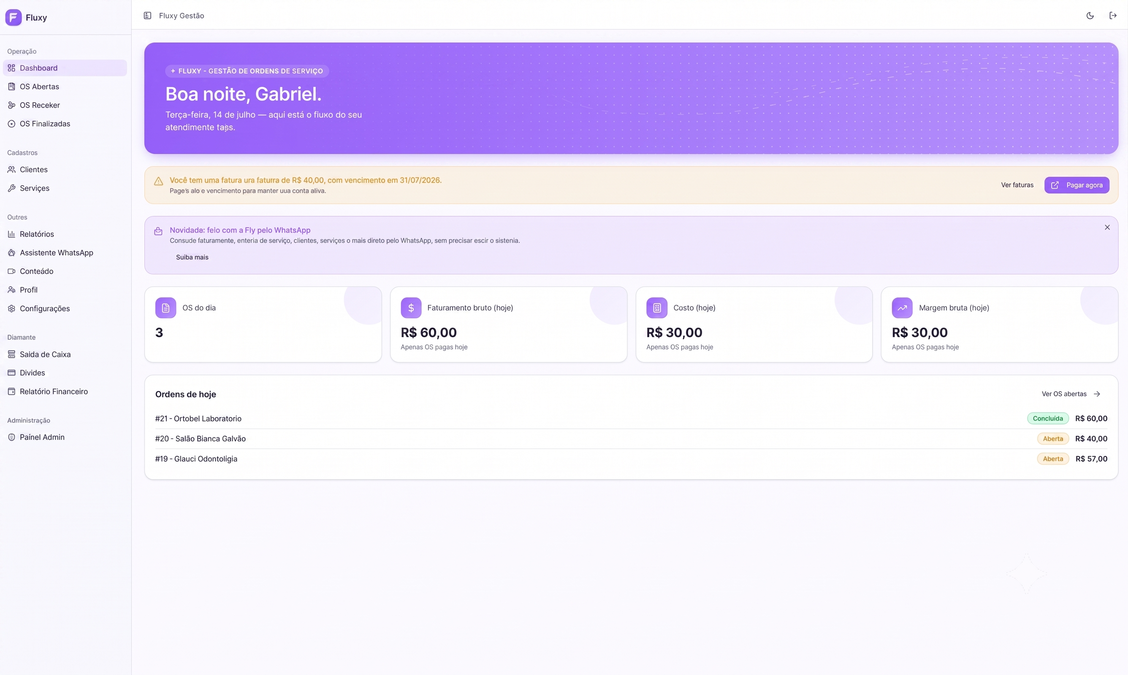Image resolution: width=1128 pixels, height=675 pixels.
Task: Open order #20 - Salão Bianca Galvão
Action: 631,439
